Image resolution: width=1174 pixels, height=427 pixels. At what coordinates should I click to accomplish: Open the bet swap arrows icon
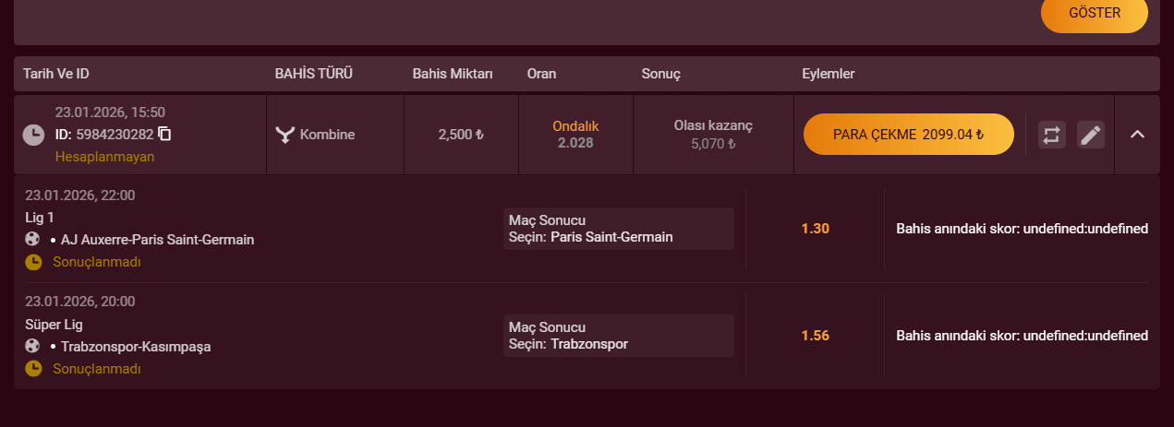[x=1051, y=135]
